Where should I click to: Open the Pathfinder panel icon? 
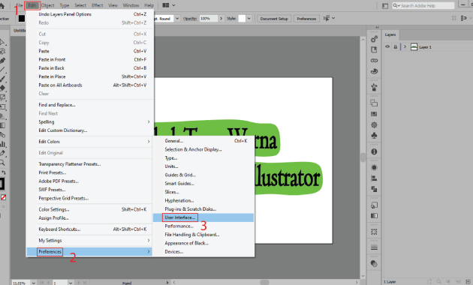[x=374, y=189]
